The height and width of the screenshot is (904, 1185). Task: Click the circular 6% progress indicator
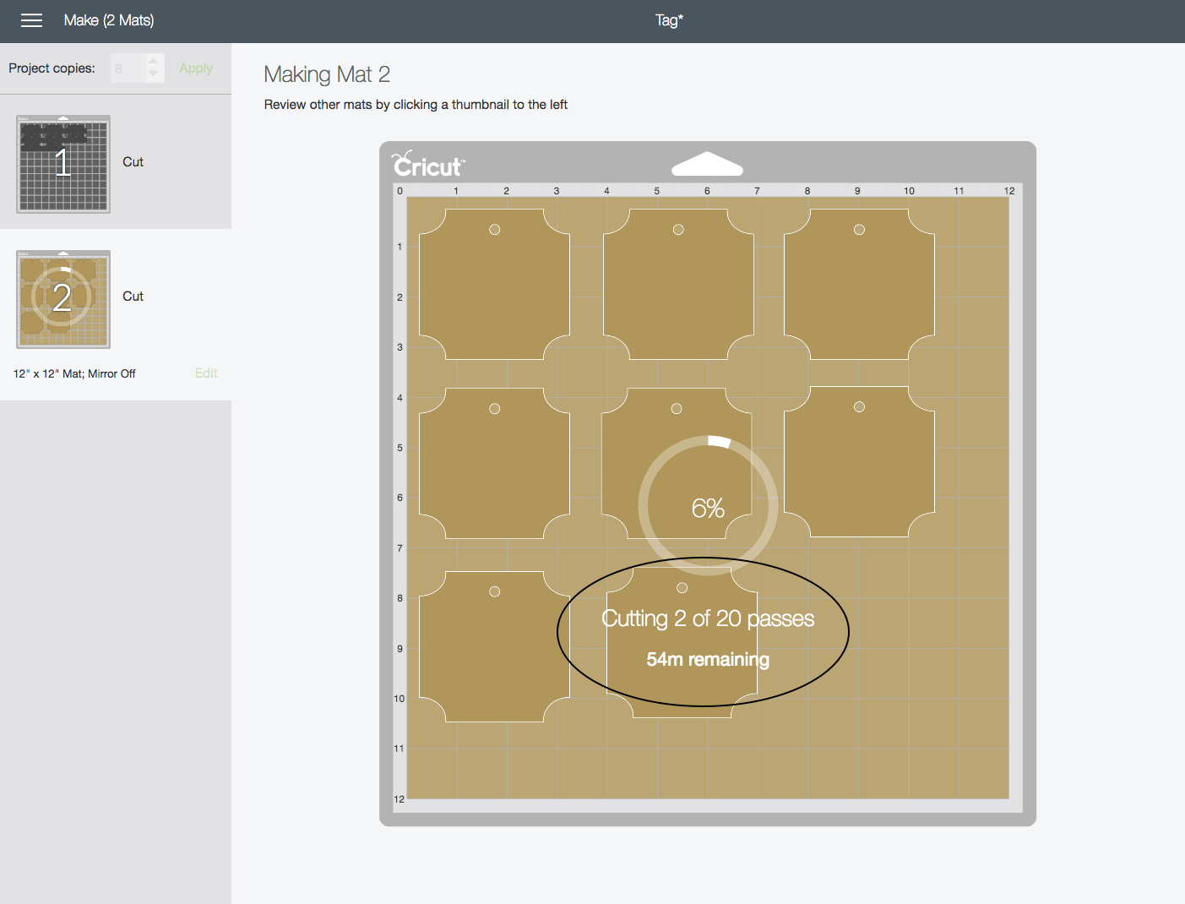708,506
